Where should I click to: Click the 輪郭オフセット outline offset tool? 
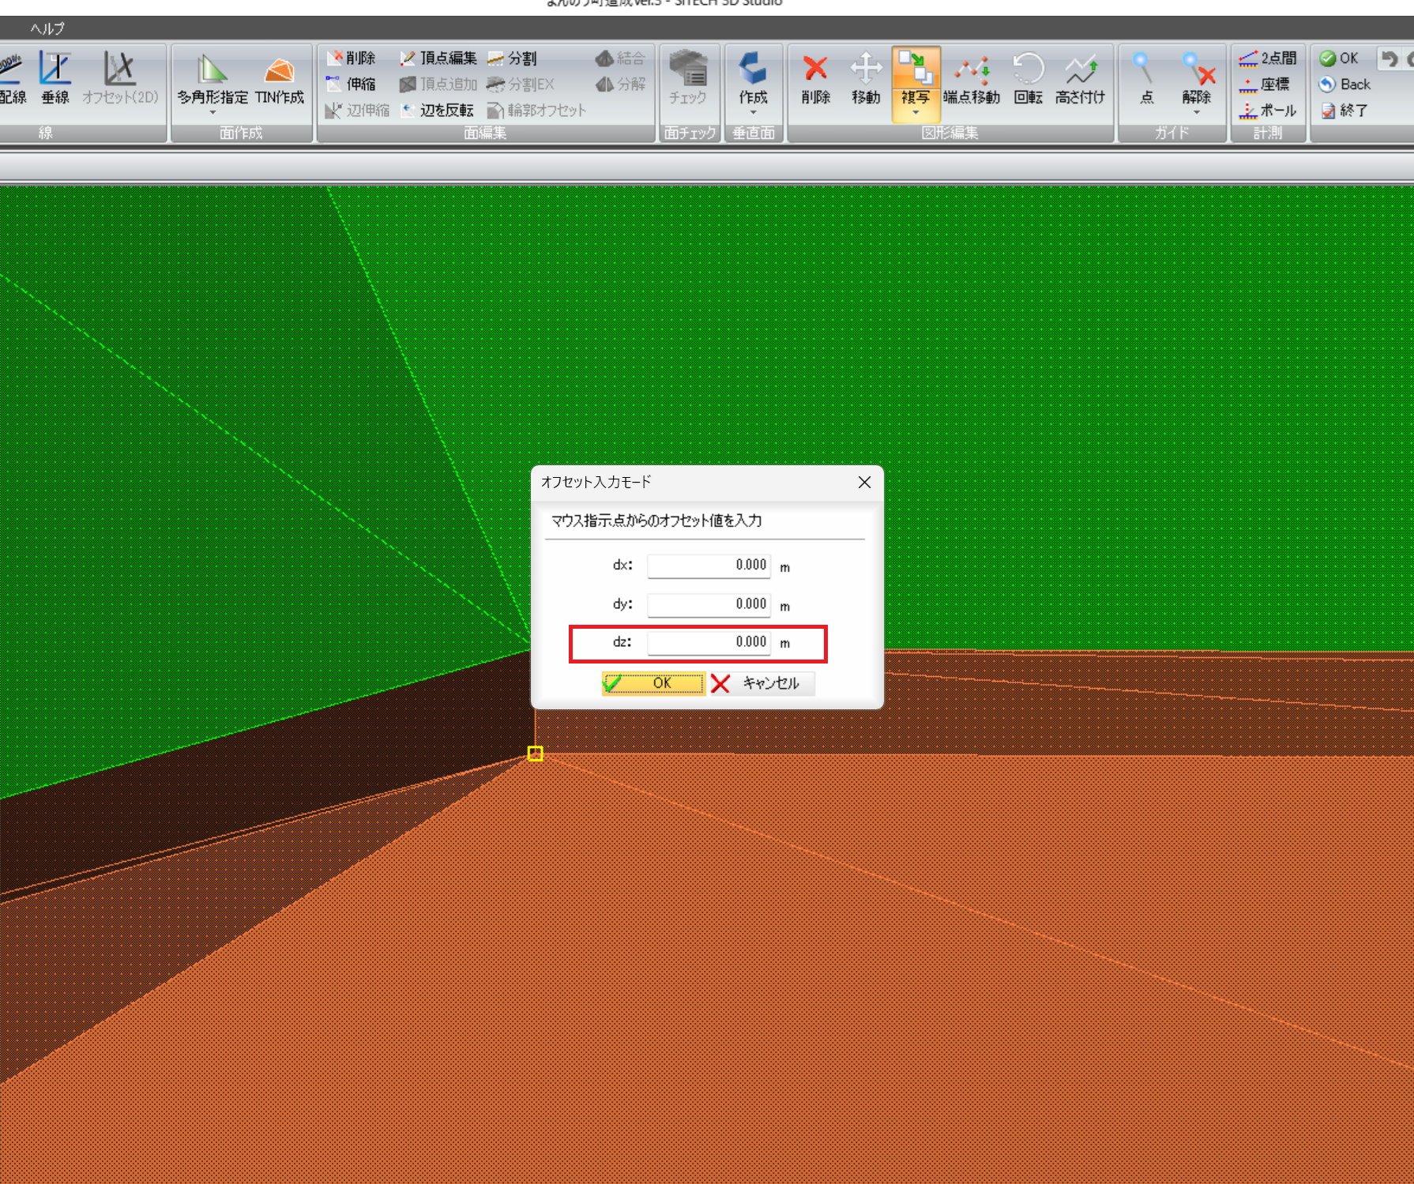point(536,111)
